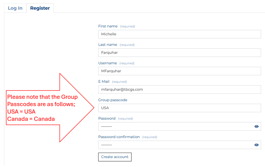Click the First name input field
265x167 pixels.
pyautogui.click(x=179, y=34)
